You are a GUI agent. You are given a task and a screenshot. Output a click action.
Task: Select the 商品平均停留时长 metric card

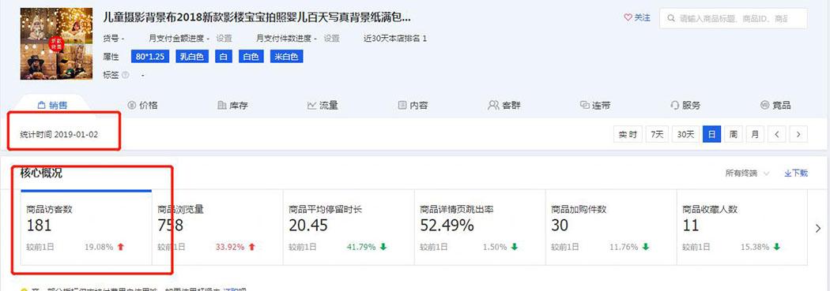pyautogui.click(x=349, y=227)
